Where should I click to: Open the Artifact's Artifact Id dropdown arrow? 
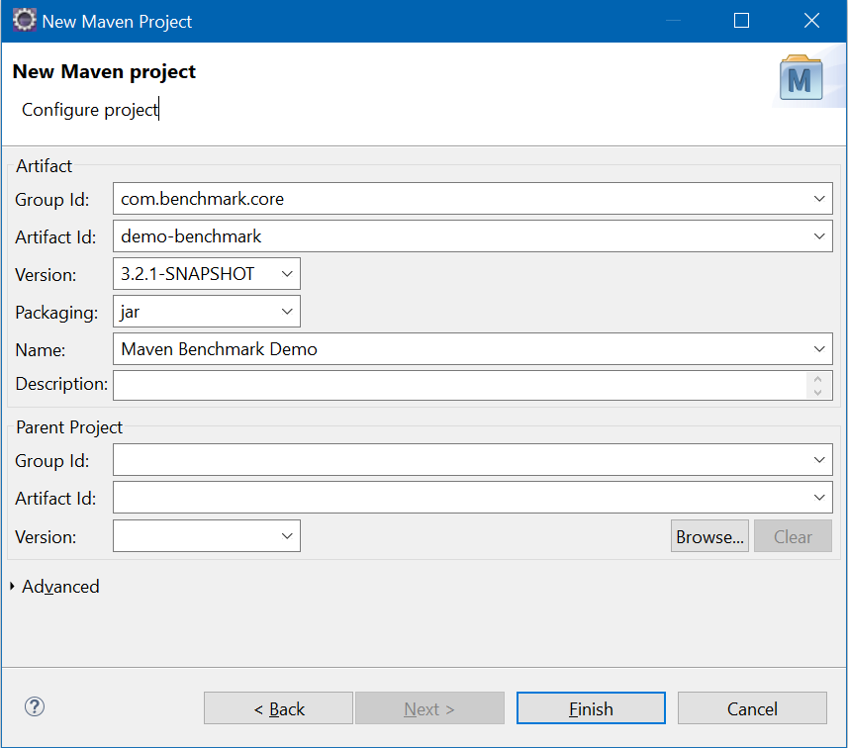(819, 236)
